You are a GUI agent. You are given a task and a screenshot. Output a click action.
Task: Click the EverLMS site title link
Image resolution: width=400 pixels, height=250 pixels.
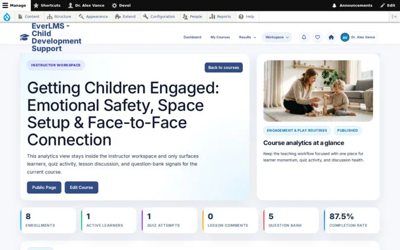[x=57, y=37]
